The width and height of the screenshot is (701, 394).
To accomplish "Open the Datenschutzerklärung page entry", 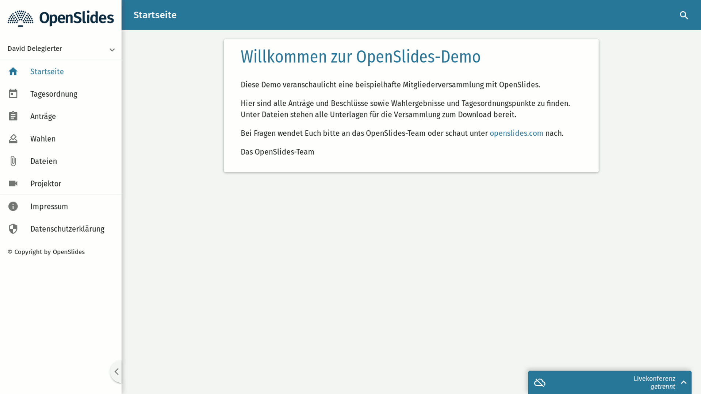I will 67,229.
